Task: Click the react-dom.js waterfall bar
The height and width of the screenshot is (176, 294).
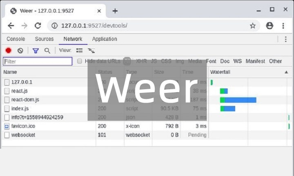Action: point(238,100)
